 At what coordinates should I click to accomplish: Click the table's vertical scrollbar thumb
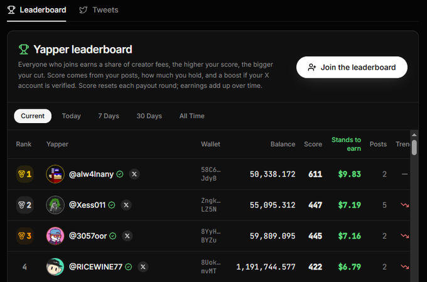coord(414,148)
